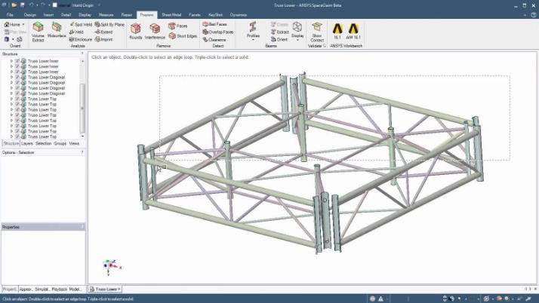The width and height of the screenshot is (539, 303).
Task: Open the Layers panel tab
Action: tap(27, 143)
